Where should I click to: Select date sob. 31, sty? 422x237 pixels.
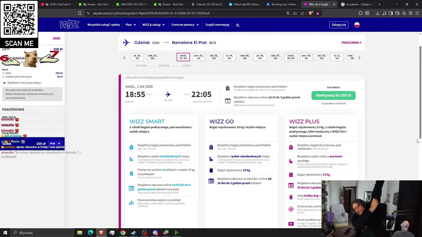pyautogui.click(x=152, y=57)
